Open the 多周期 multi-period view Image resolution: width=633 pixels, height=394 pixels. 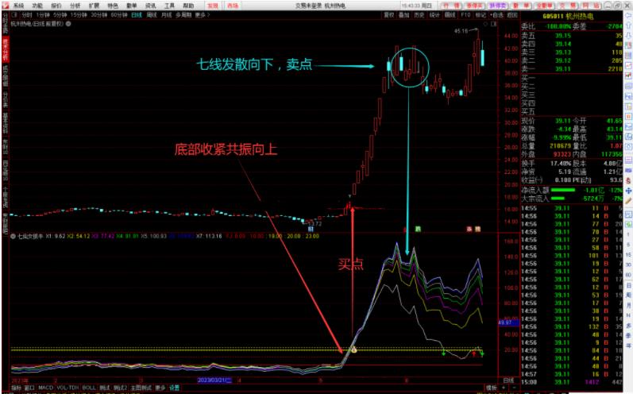click(183, 15)
